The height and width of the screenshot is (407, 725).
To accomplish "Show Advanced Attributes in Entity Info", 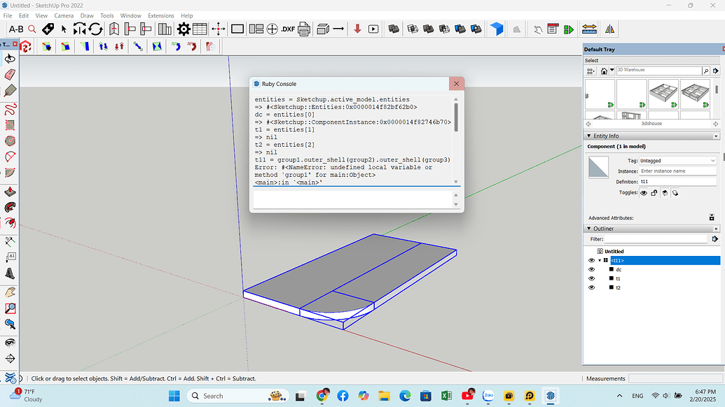I will point(712,217).
